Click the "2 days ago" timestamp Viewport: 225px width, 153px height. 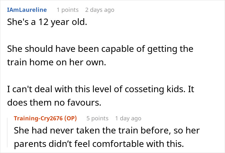[x=100, y=10]
